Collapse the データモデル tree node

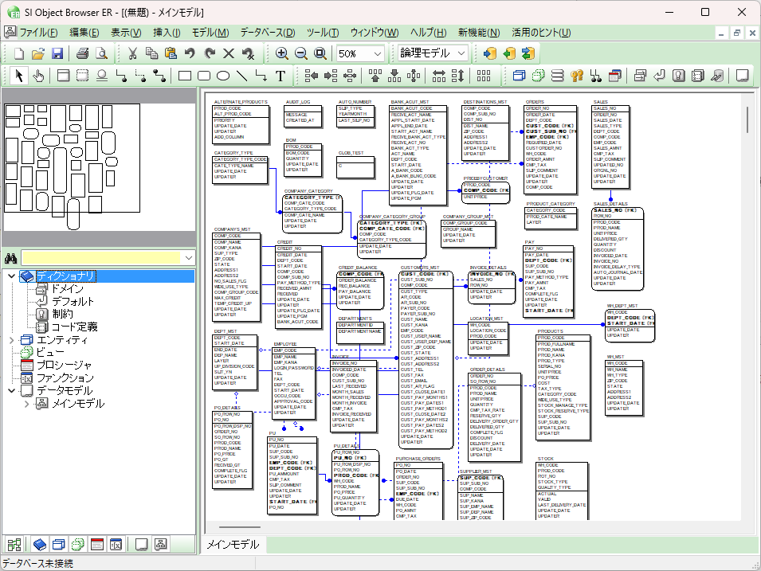pos(12,390)
